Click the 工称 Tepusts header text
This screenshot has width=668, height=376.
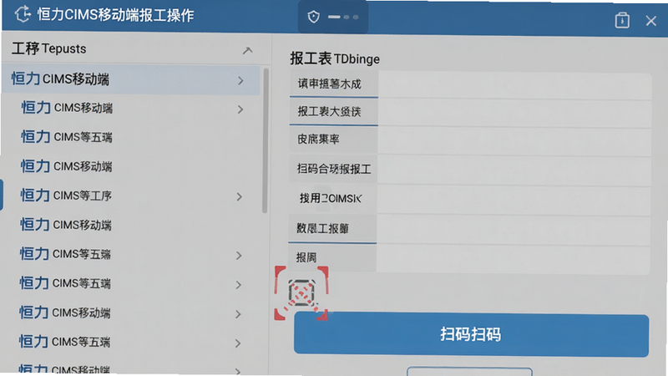tap(49, 48)
